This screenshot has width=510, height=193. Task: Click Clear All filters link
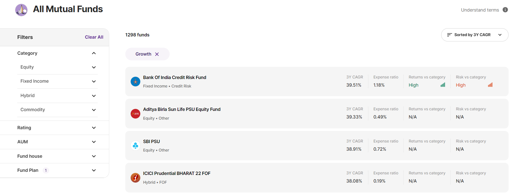[x=94, y=37]
